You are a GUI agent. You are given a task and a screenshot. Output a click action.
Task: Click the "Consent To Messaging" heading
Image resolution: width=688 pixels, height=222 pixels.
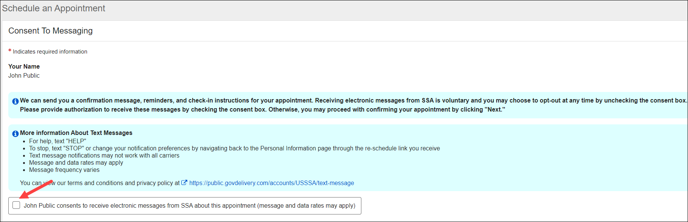pyautogui.click(x=51, y=31)
